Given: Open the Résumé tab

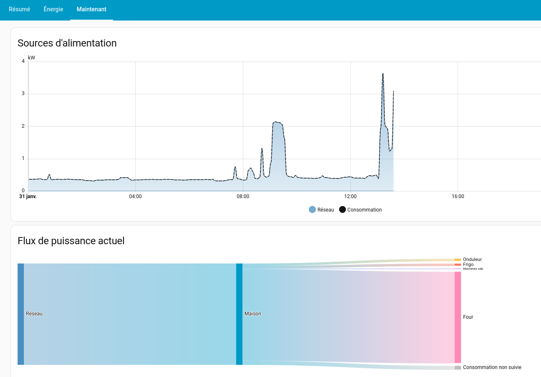Looking at the screenshot, I should point(19,9).
